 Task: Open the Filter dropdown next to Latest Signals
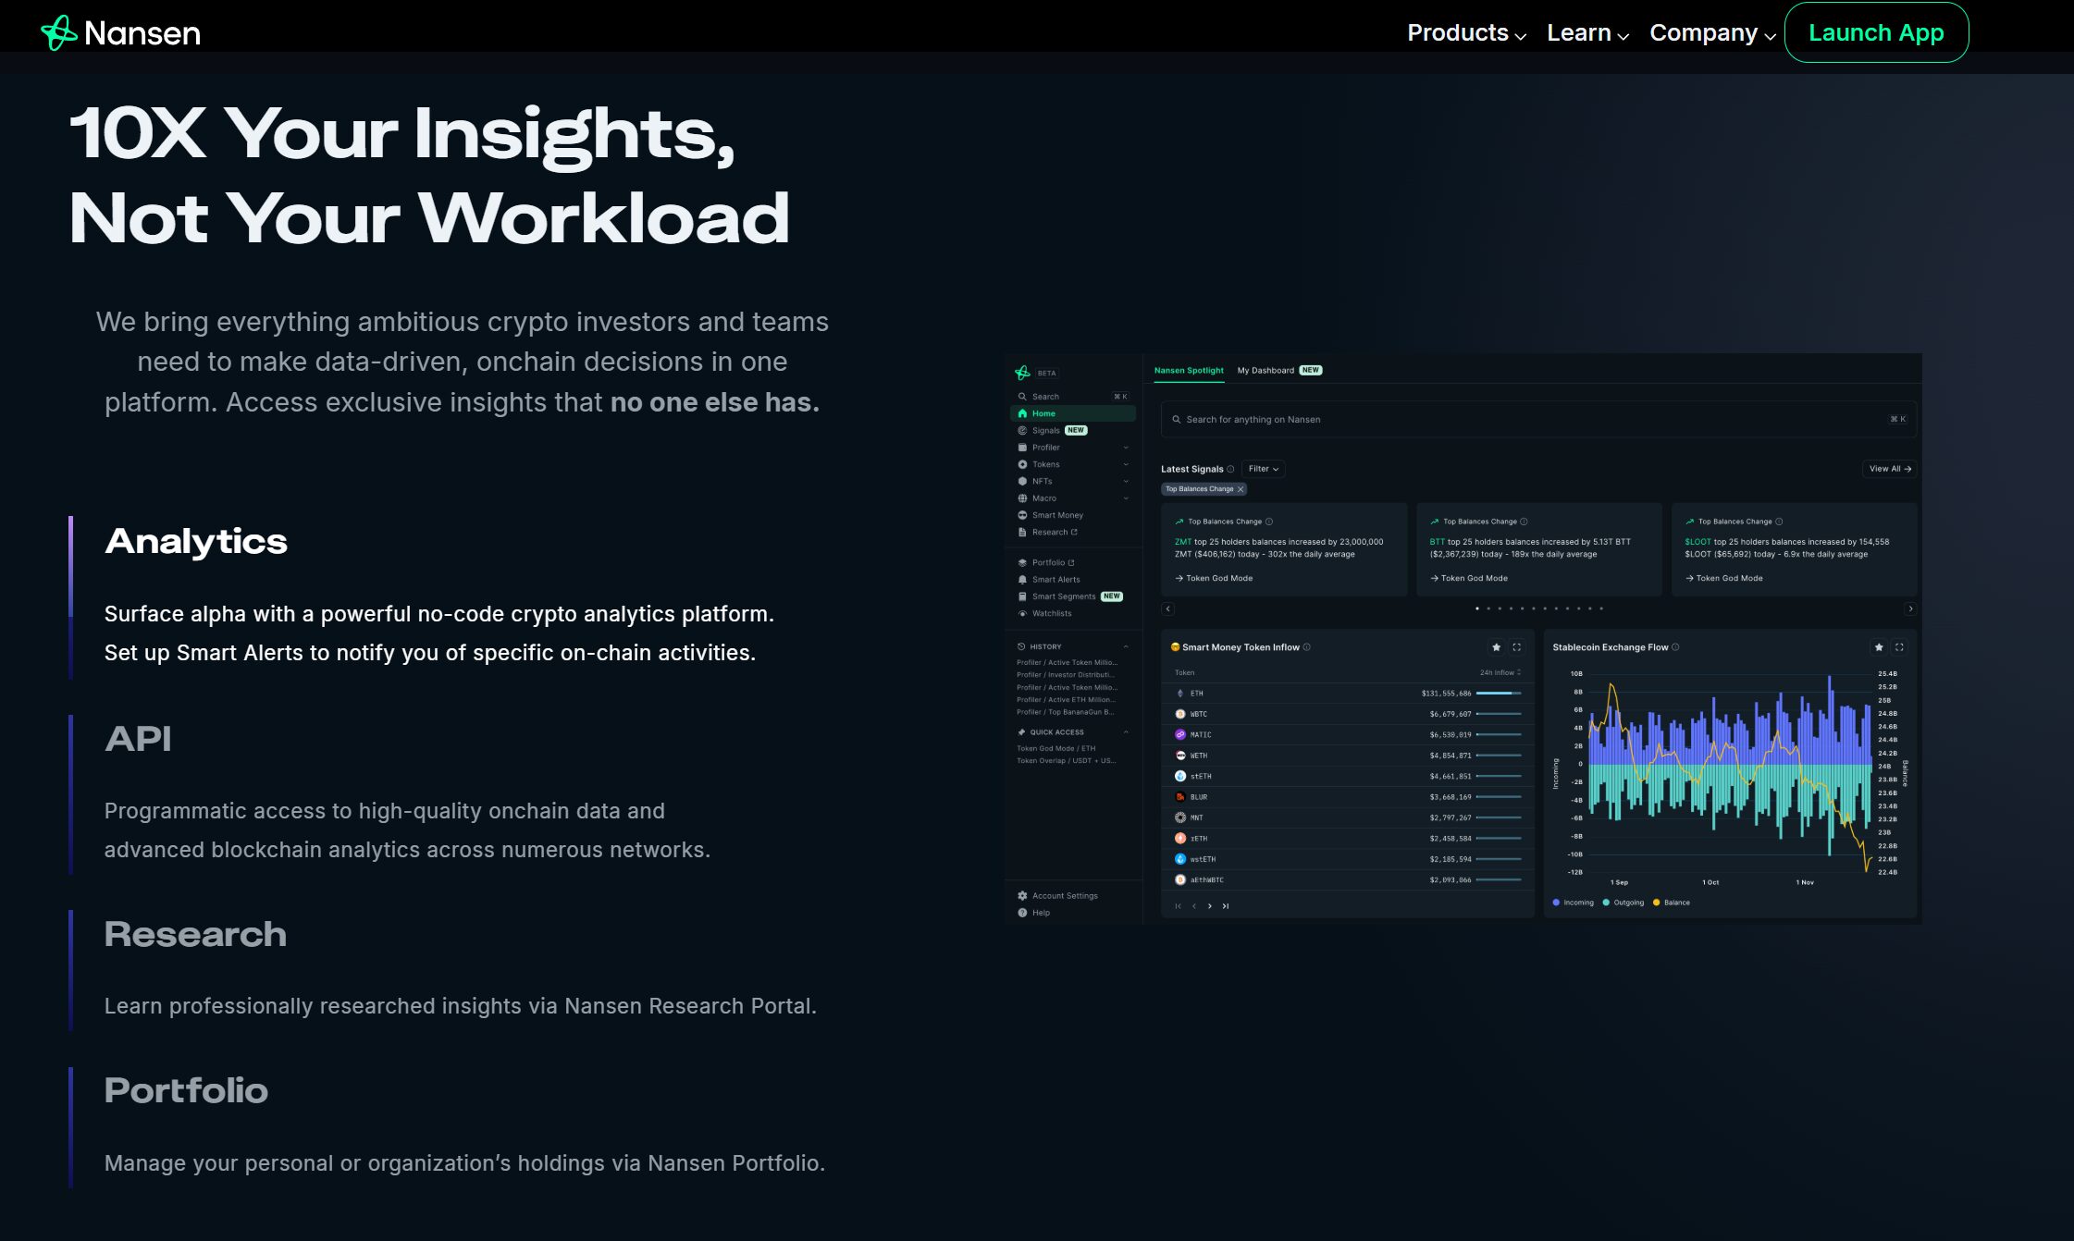1263,469
